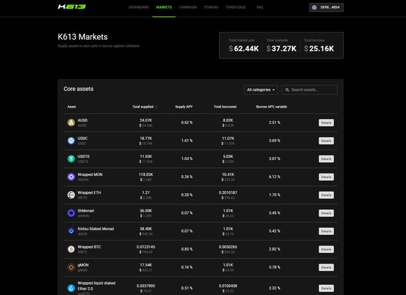Click USDC supply APY 1.61 %
The width and height of the screenshot is (406, 295).
pos(187,141)
